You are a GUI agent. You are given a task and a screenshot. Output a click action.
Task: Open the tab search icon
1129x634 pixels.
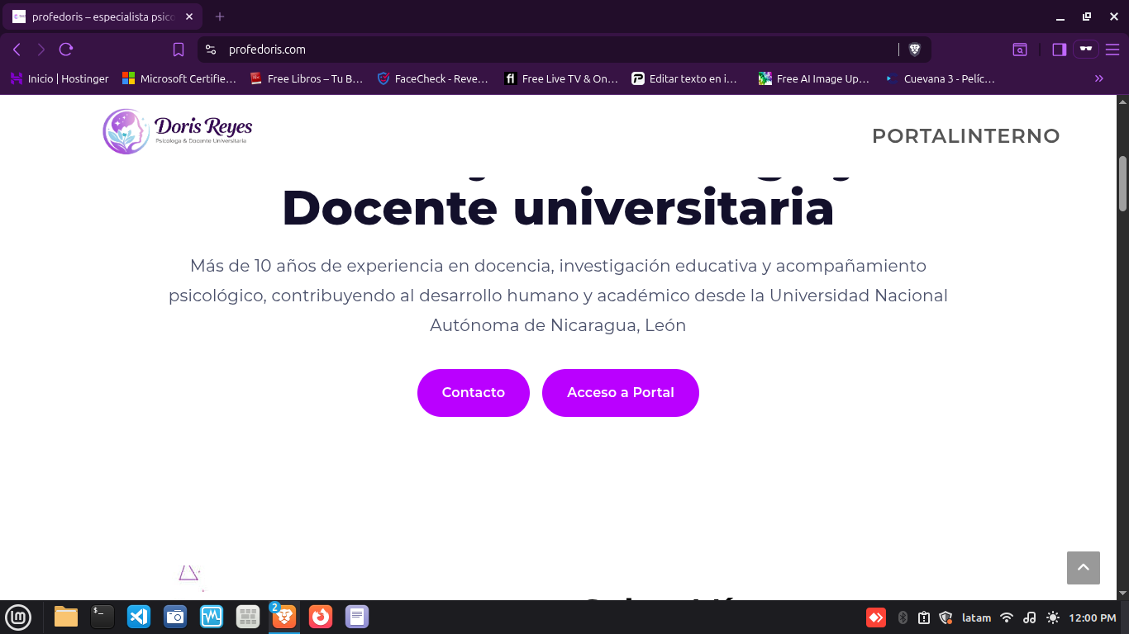pos(1020,50)
